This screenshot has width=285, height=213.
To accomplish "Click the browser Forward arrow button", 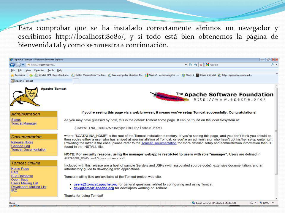I will coord(18,65).
